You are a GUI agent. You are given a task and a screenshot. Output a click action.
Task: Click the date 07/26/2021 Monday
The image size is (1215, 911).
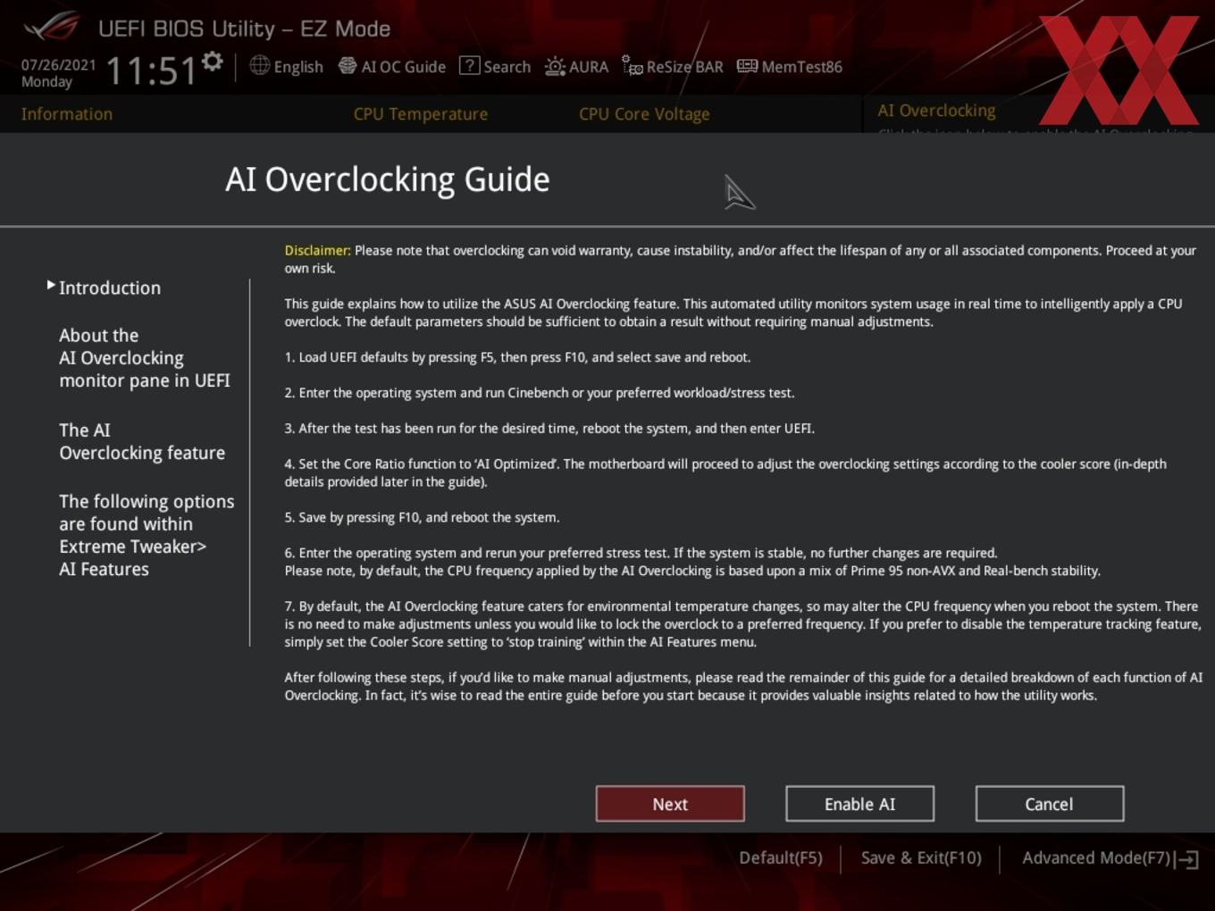pyautogui.click(x=59, y=73)
